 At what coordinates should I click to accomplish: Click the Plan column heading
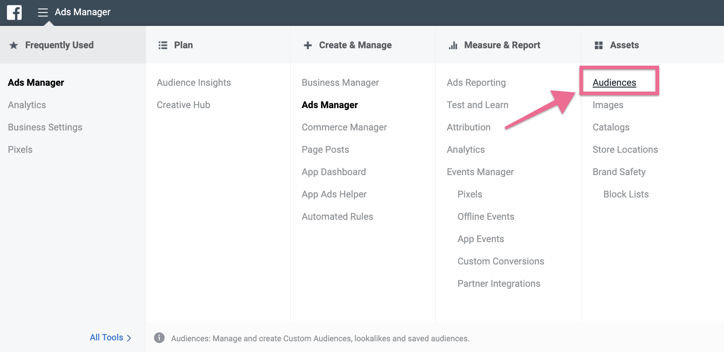coord(183,45)
